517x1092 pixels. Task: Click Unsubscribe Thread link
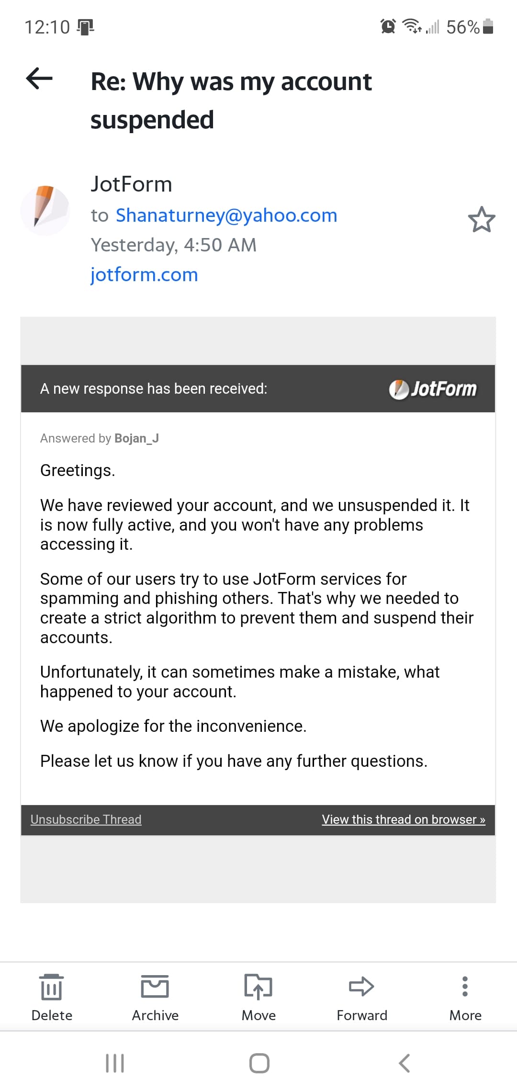pos(86,819)
